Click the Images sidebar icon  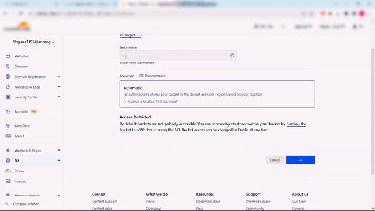tap(8, 181)
